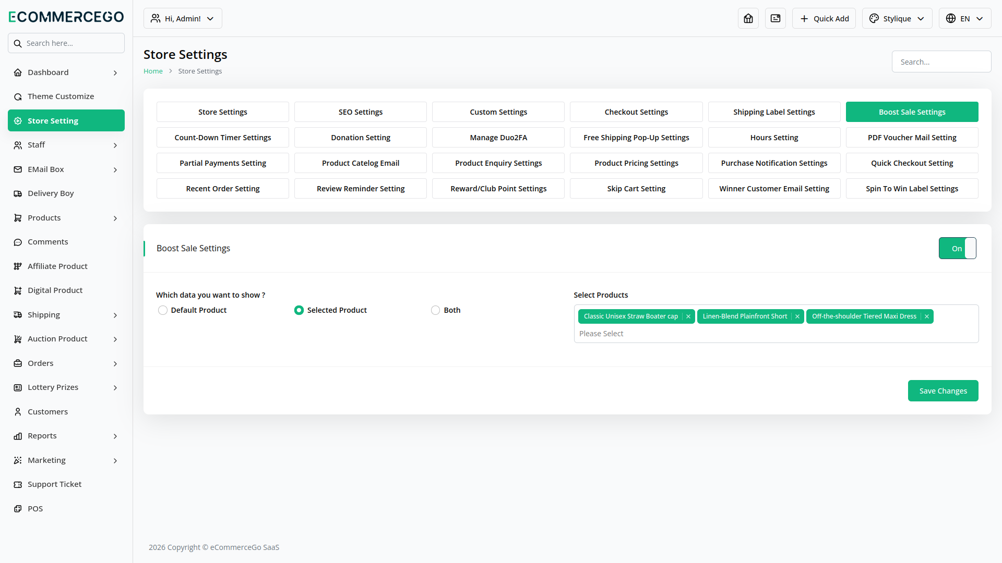1002x563 pixels.
Task: Click the Digital Product cart icon
Action: [x=18, y=290]
